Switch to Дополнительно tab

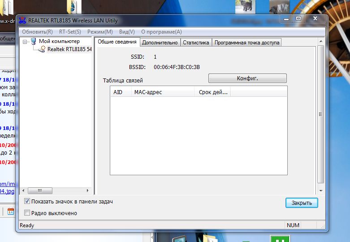[x=160, y=43]
